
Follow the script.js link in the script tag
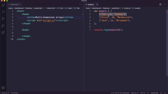49,20
